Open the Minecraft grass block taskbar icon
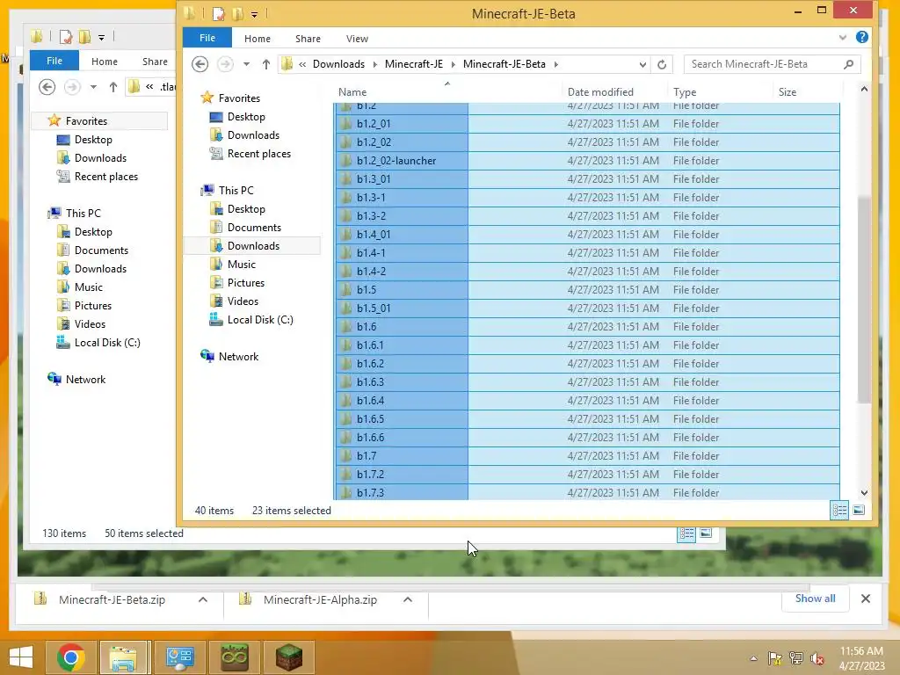 (288, 657)
